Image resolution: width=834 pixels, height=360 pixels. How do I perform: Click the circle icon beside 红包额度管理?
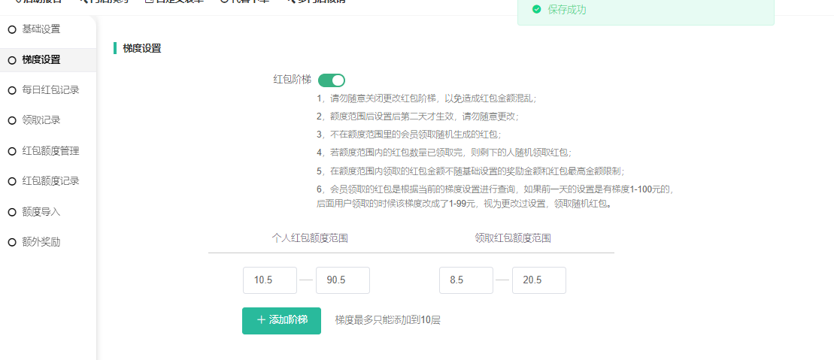12,151
